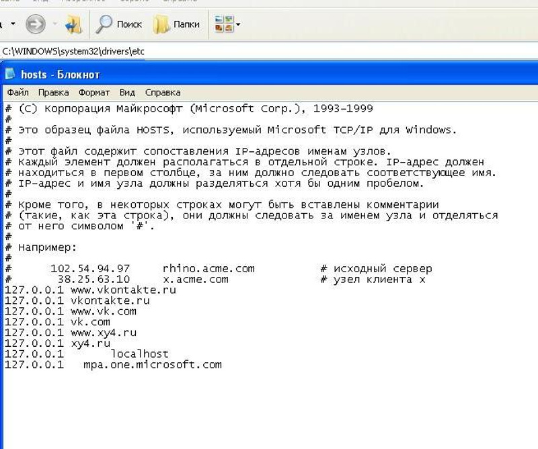
Task: Open the Вид menu in Notepad
Action: (x=127, y=93)
